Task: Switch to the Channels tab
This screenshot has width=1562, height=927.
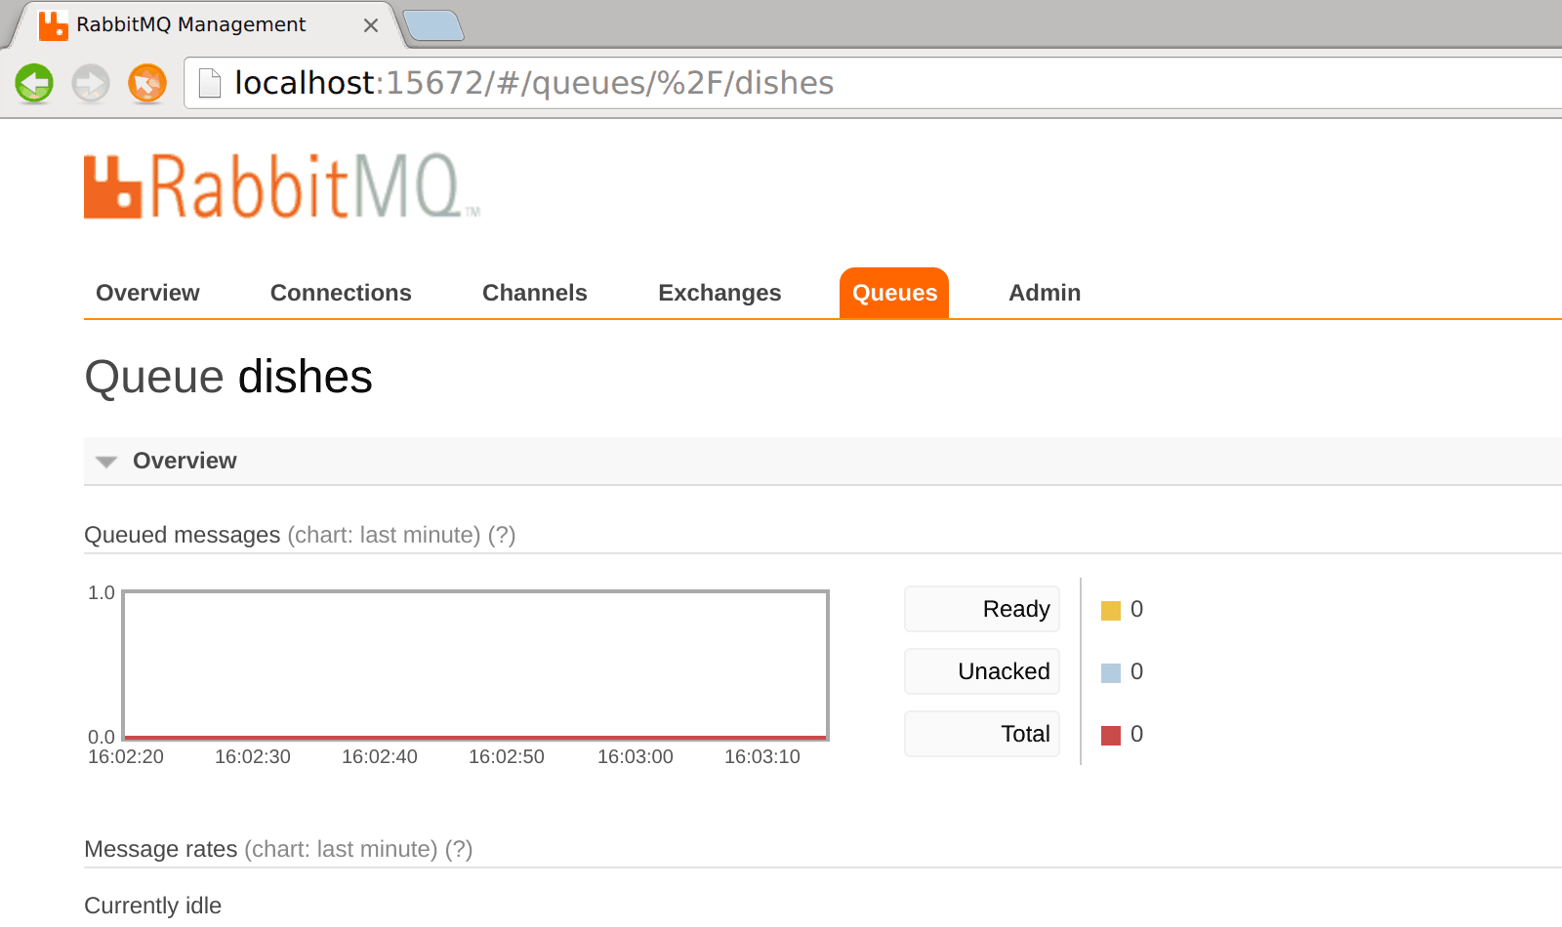Action: tap(535, 293)
